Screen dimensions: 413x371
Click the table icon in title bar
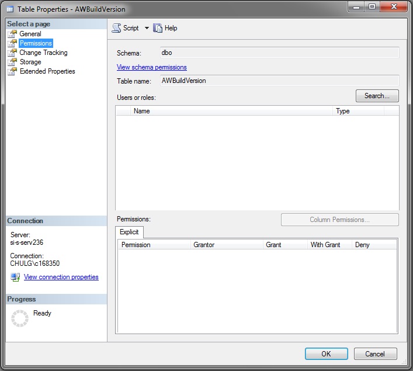pos(10,9)
